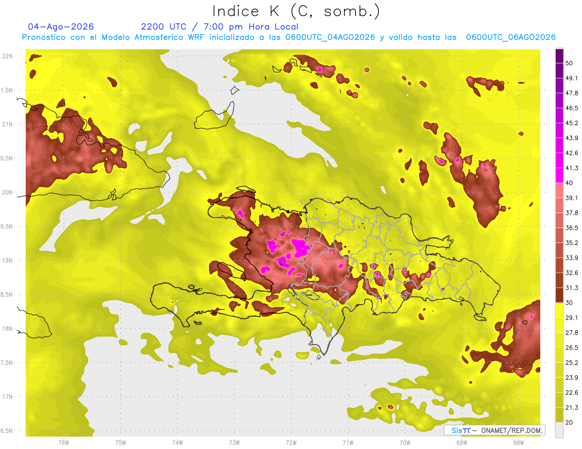Click the 'Indice K (C, somb.)' title
582x449 pixels.
296,11
